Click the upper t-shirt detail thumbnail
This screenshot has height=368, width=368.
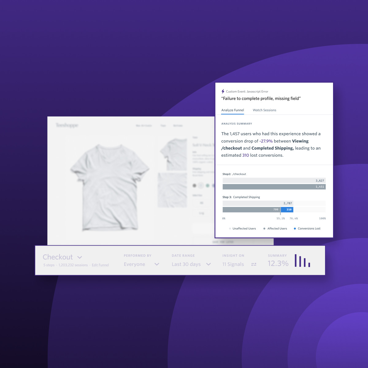click(173, 154)
